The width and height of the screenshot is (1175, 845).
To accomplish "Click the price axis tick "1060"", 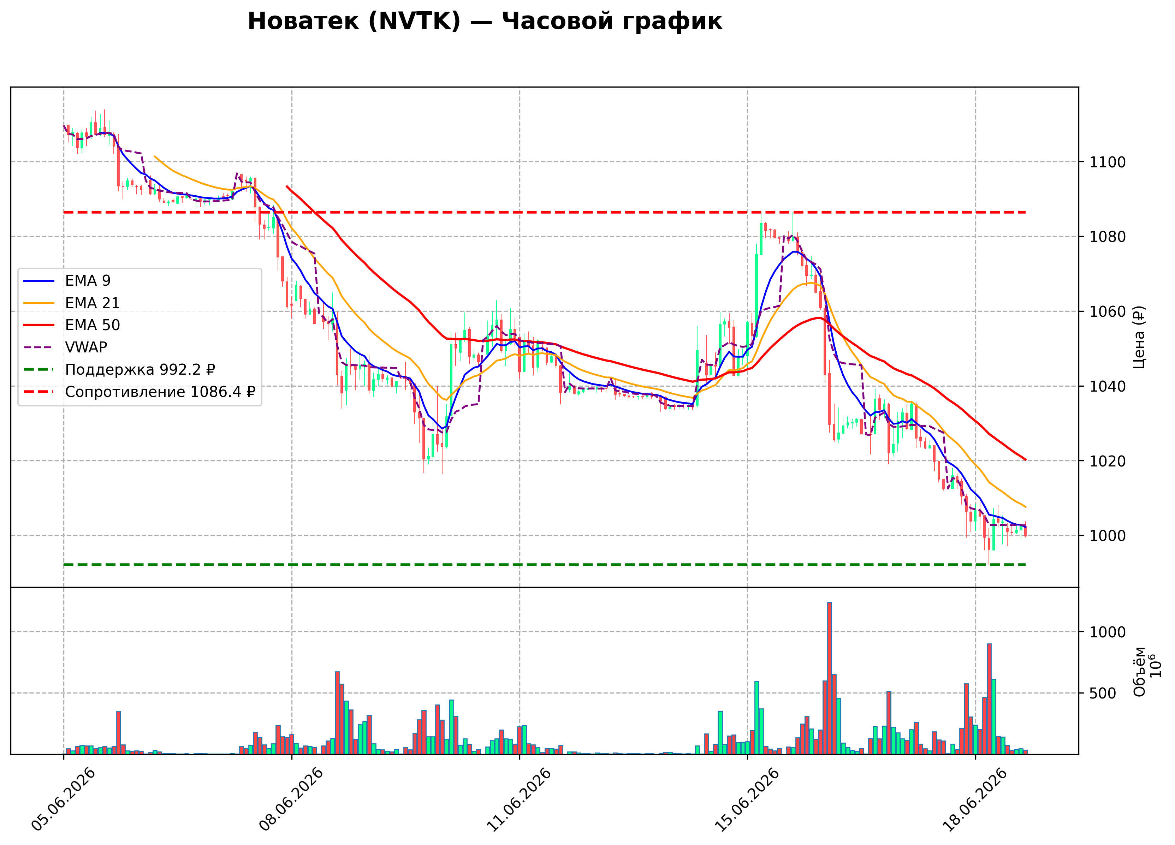I will [1108, 311].
